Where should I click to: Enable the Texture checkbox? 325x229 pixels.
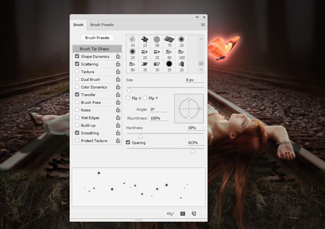tap(77, 72)
